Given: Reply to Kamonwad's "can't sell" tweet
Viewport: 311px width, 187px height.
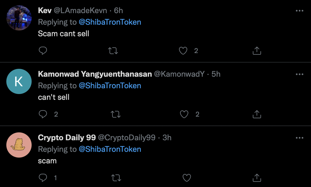Looking at the screenshot, I should tap(43, 114).
